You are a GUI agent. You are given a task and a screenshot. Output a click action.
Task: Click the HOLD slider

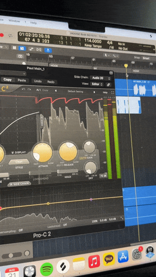tap(67, 171)
